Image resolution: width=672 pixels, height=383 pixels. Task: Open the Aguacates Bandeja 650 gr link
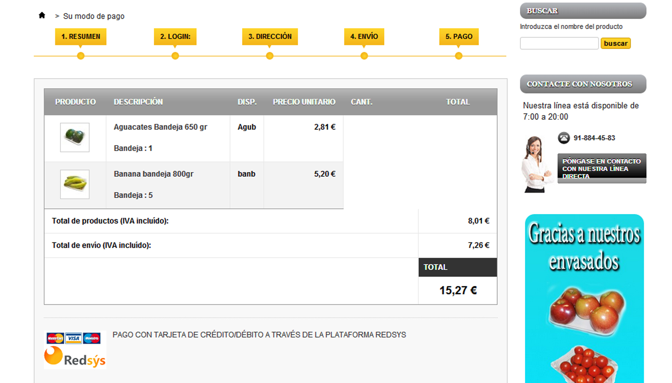(x=160, y=127)
